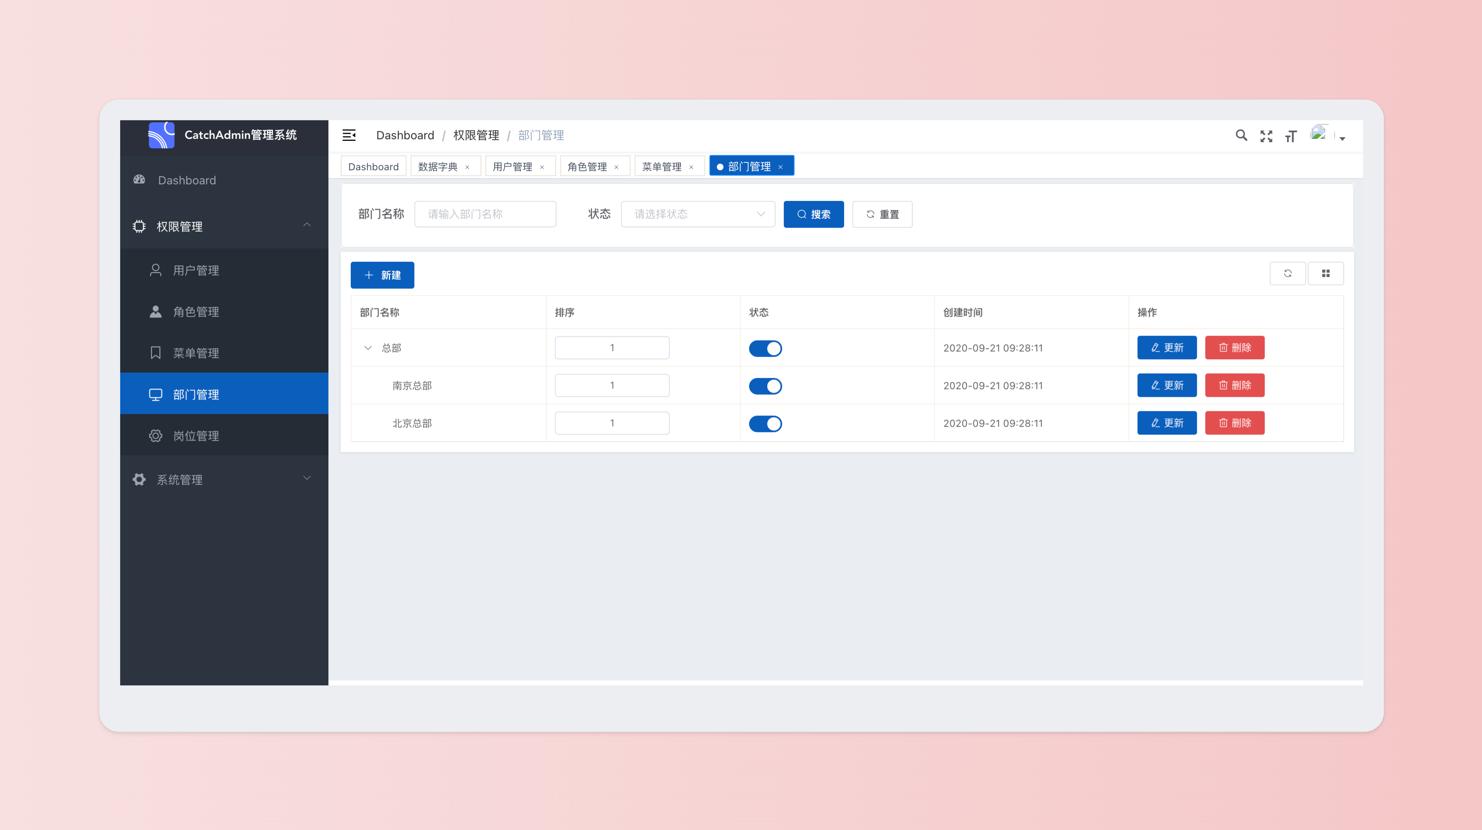
Task: Click 更新 for the 总部 row
Action: (x=1167, y=348)
